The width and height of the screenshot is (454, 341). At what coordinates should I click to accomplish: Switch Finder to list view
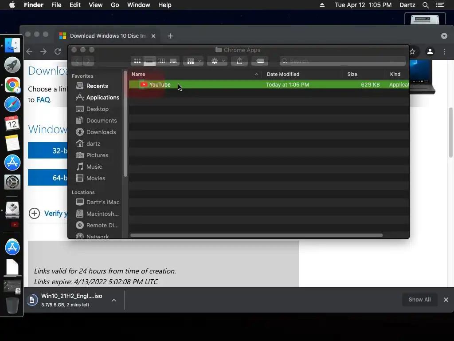[x=149, y=61]
